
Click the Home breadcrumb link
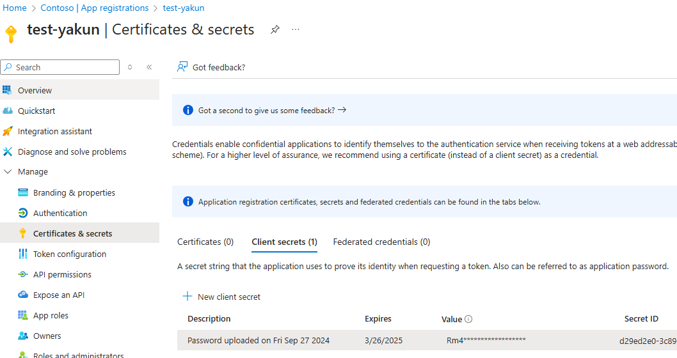point(15,8)
